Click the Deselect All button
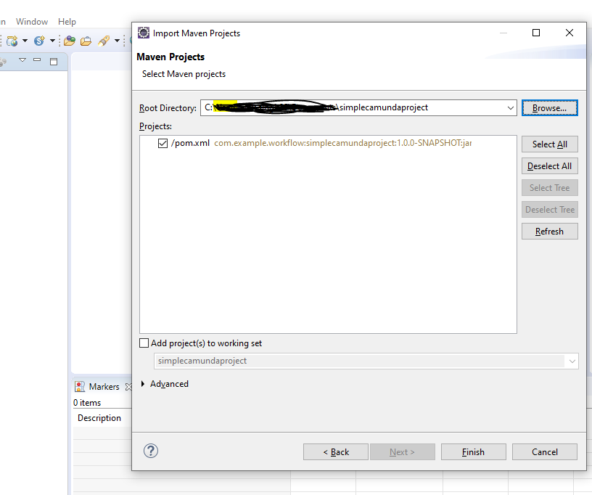Viewport: 592px width, 495px height. (550, 166)
